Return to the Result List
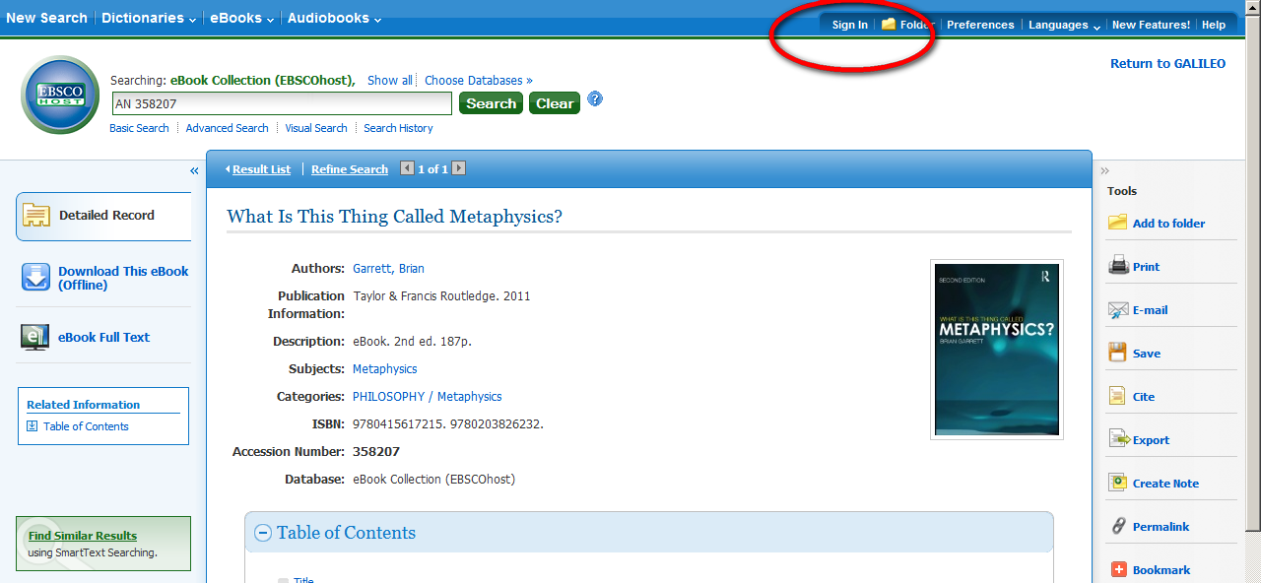The image size is (1261, 583). 261,169
